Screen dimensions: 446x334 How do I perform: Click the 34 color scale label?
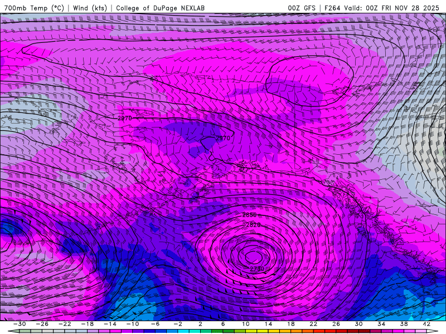[x=381, y=324]
